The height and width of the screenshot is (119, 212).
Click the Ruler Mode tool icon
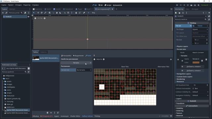click(60, 13)
